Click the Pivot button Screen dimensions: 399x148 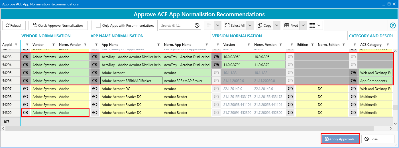point(291,25)
